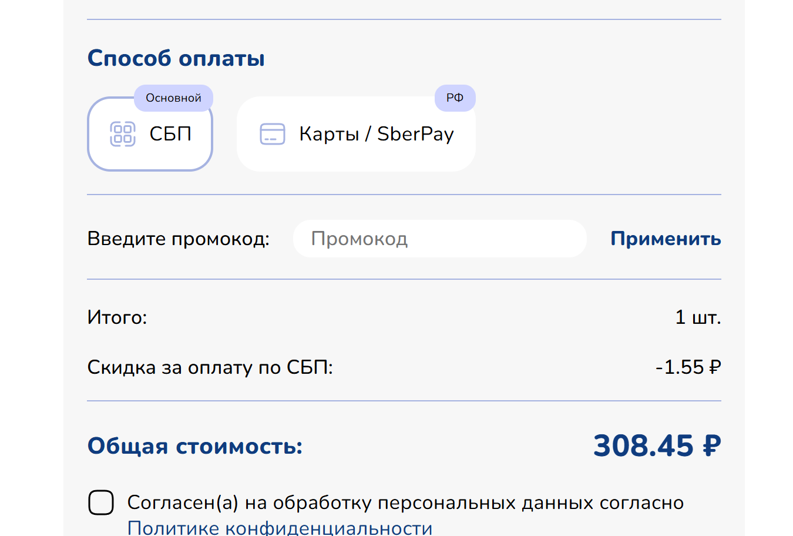
Task: Focus the Промокод input field
Action: [439, 239]
